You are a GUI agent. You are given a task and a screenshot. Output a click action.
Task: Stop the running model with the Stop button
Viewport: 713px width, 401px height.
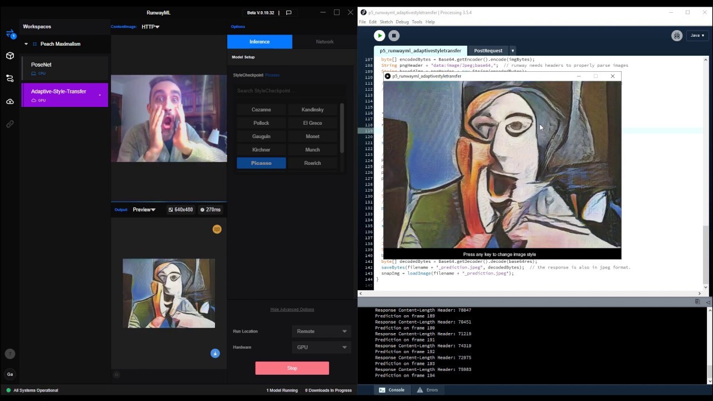coord(292,368)
